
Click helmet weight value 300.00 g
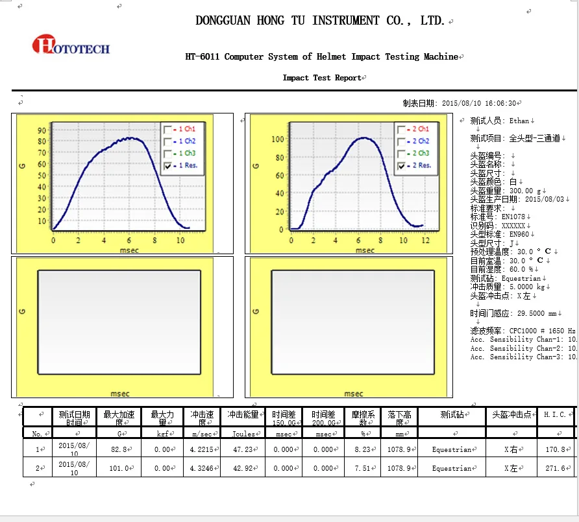point(525,191)
